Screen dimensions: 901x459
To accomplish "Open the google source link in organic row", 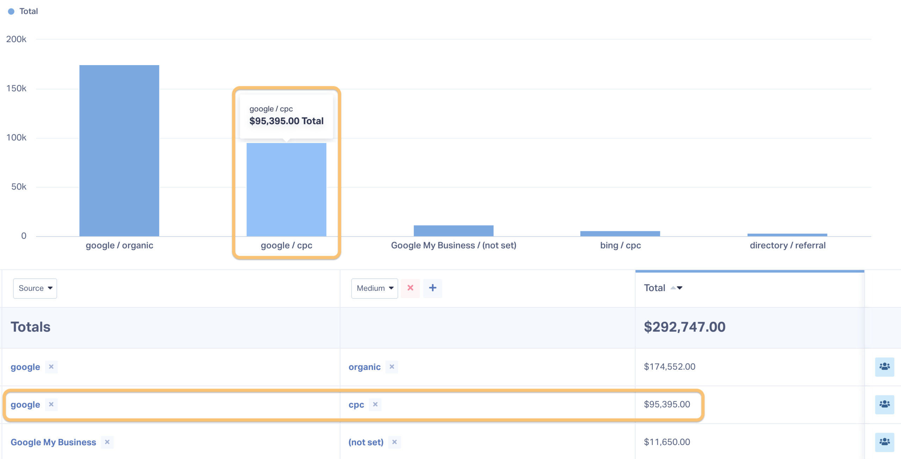I will click(x=25, y=367).
